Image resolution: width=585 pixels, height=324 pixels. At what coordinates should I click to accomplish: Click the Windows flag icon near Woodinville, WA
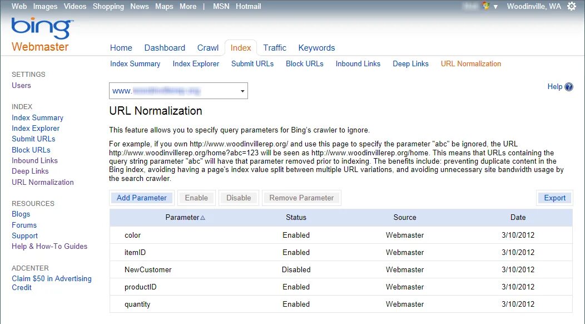(483, 6)
